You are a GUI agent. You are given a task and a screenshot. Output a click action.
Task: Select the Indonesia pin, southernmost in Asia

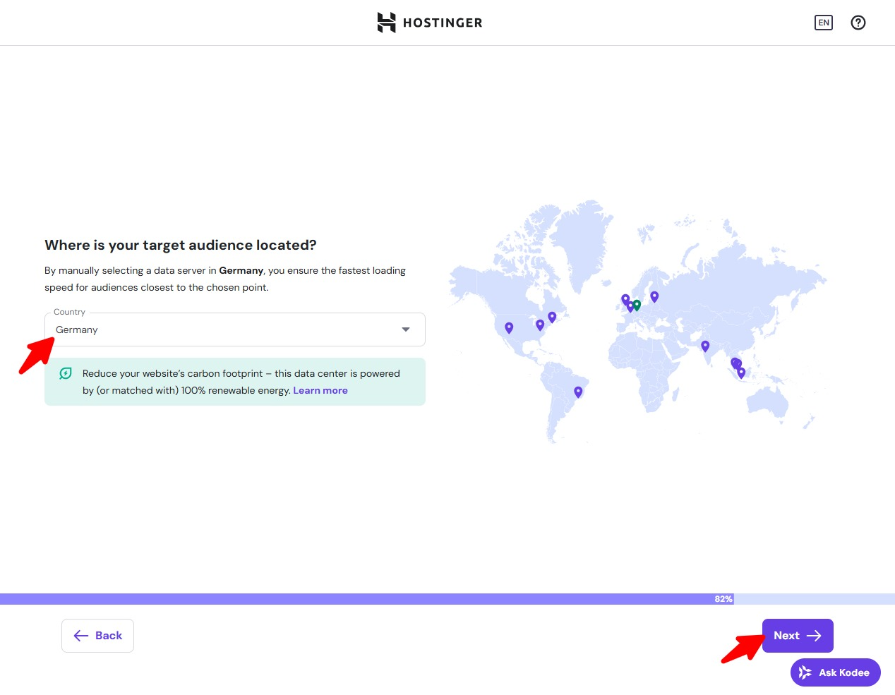(x=741, y=373)
